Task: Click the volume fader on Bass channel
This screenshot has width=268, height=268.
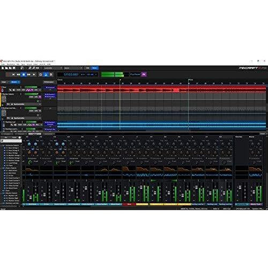Action: pos(127,192)
